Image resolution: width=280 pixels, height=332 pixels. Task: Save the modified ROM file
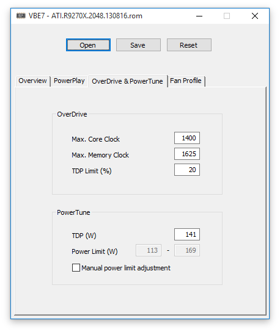[x=138, y=45]
